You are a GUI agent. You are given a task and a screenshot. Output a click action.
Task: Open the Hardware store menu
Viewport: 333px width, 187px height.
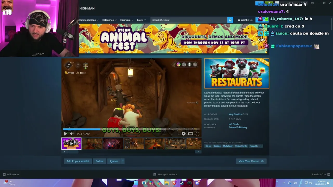(x=127, y=20)
